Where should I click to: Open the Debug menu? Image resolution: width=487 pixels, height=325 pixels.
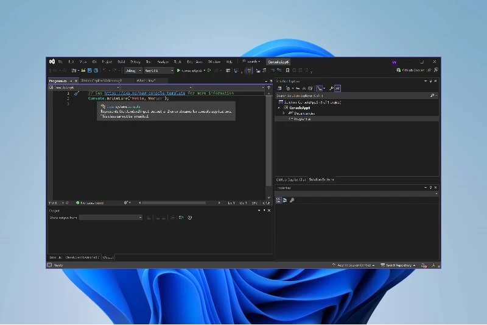[x=135, y=62]
